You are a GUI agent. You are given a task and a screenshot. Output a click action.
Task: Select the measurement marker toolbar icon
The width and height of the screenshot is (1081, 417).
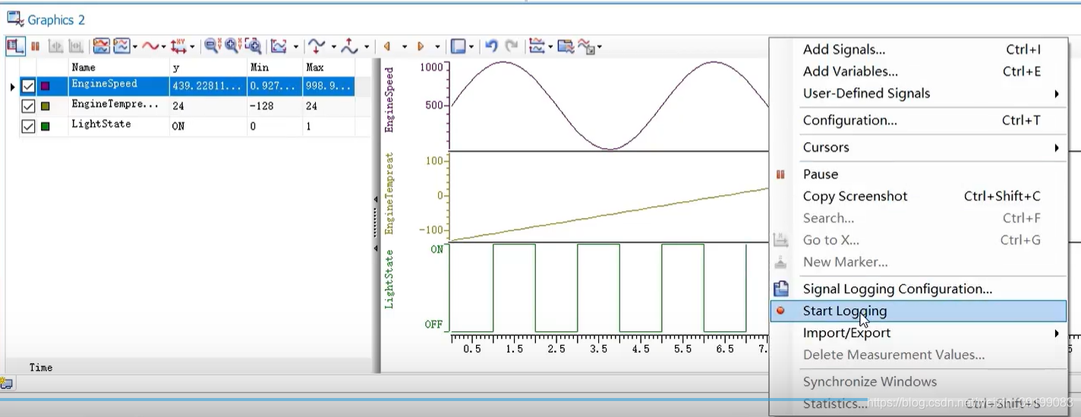point(55,46)
